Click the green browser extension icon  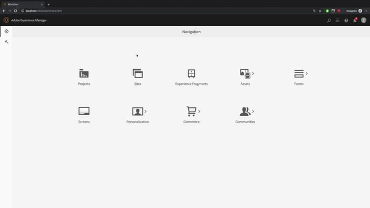tap(327, 11)
